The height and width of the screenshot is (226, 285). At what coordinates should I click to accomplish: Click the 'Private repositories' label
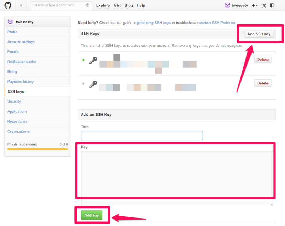point(22,144)
